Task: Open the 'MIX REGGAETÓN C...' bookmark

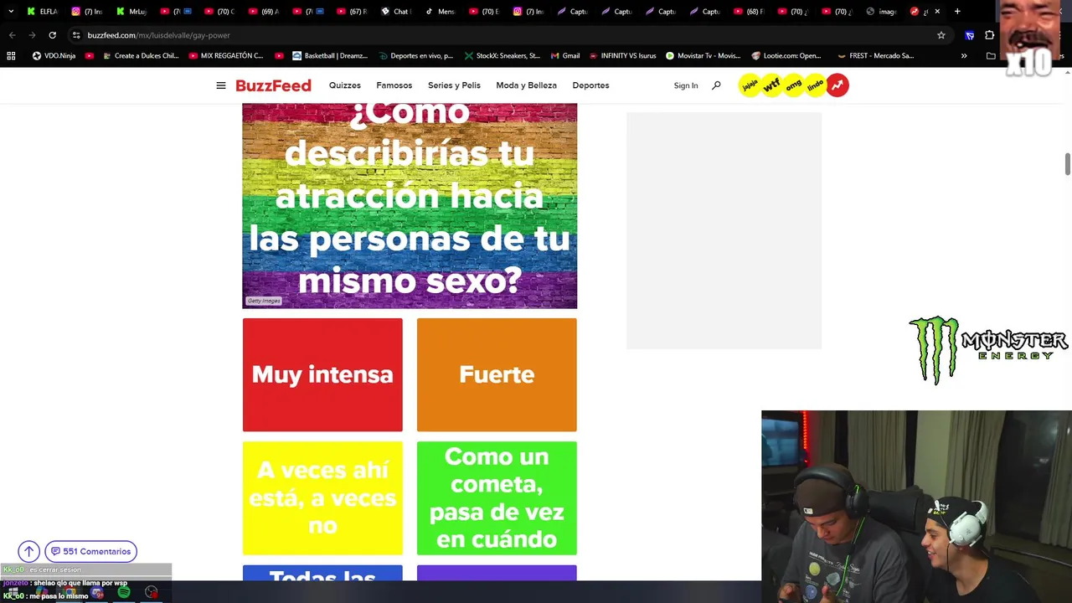Action: click(226, 56)
